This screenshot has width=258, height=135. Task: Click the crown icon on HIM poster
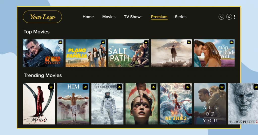click(x=85, y=87)
